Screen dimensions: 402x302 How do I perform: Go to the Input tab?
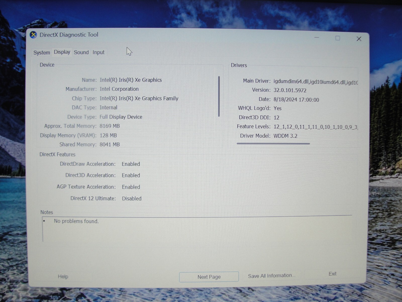[x=98, y=52]
